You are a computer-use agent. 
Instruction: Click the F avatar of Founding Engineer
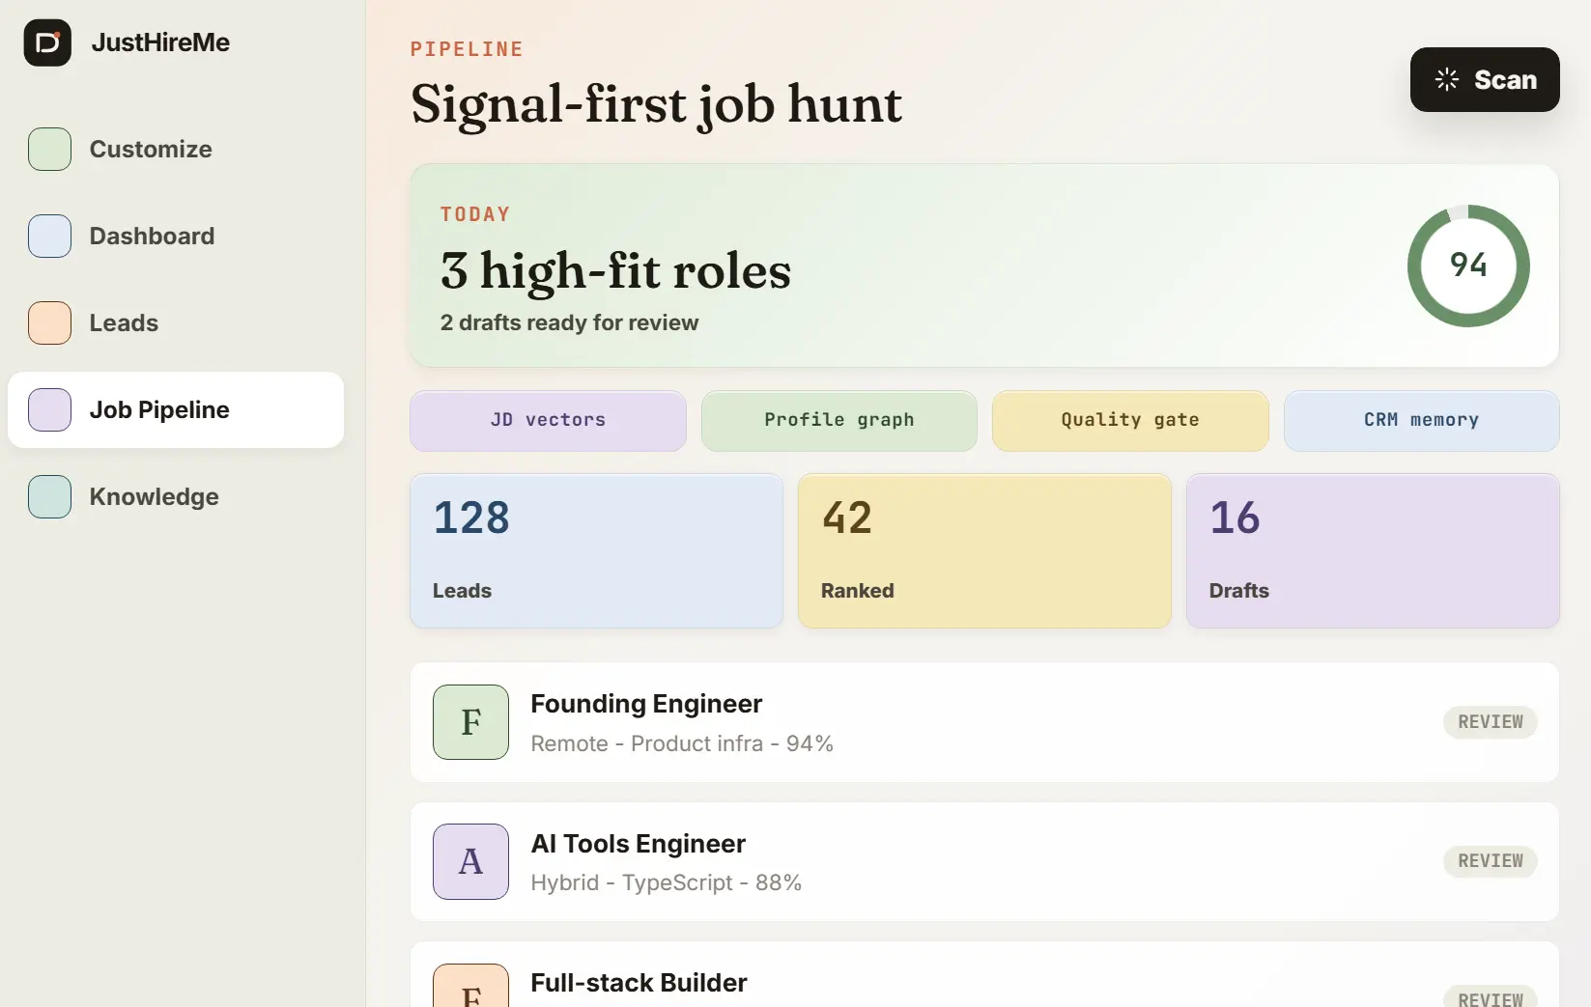tap(470, 722)
